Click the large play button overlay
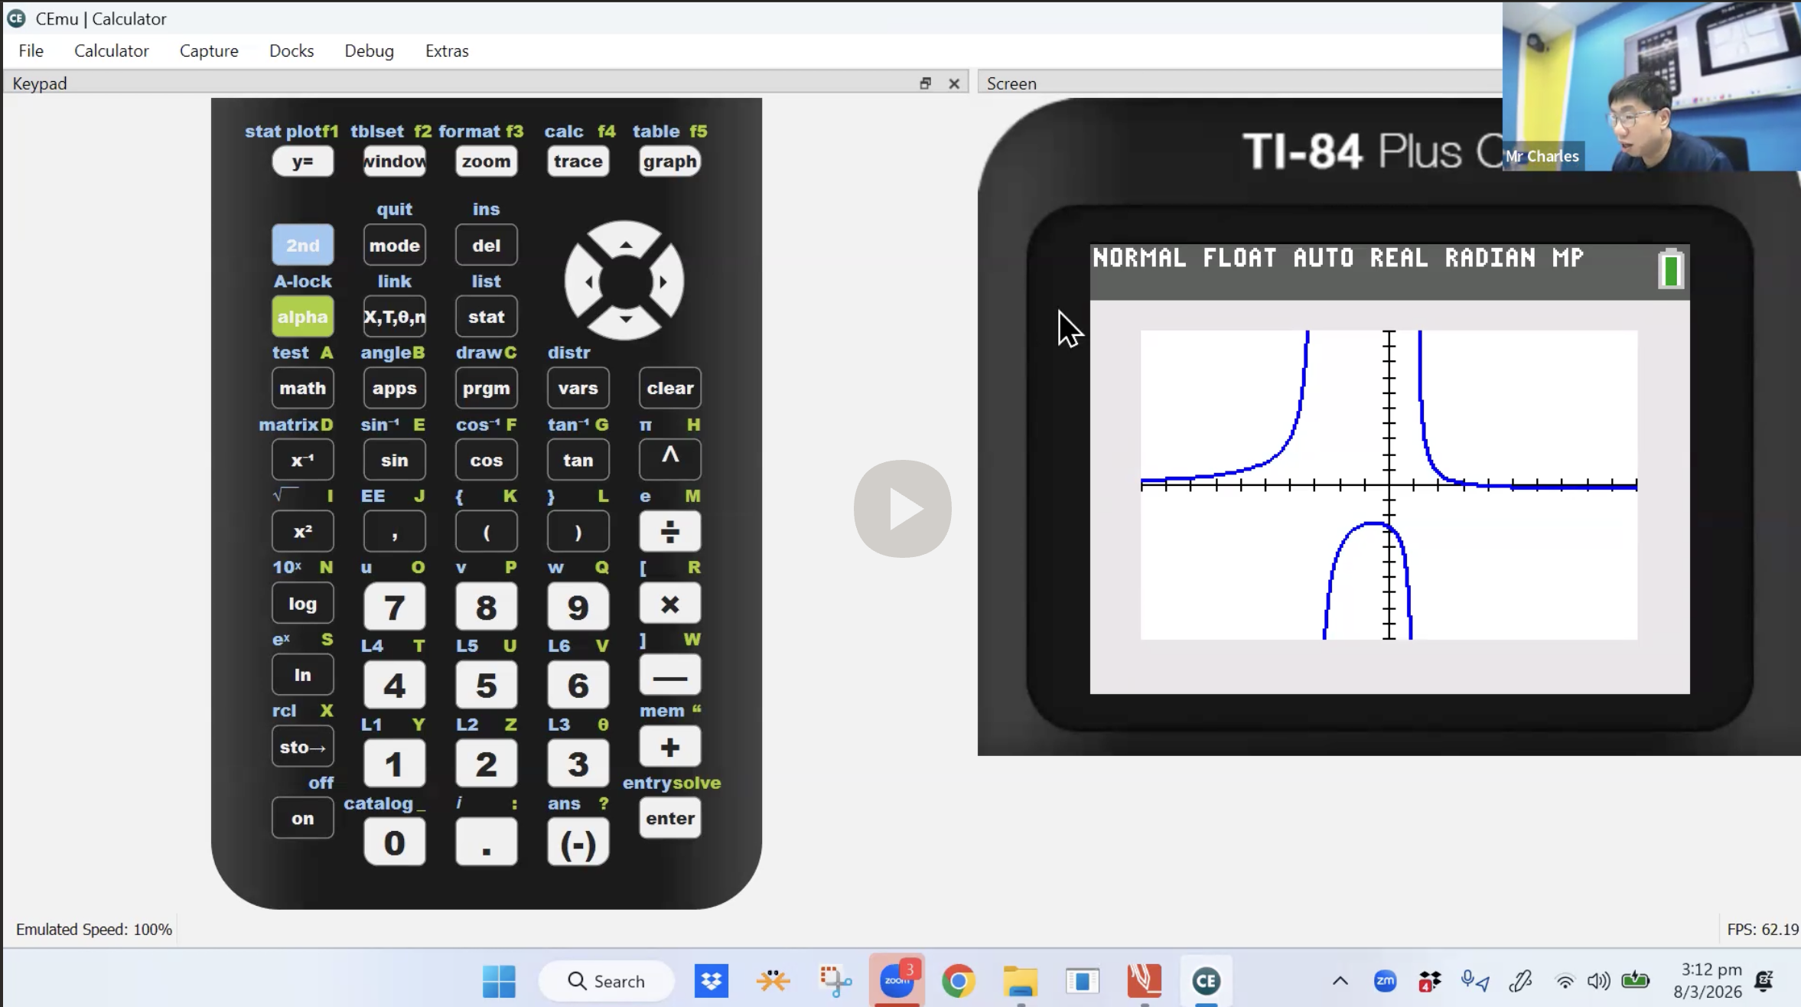The image size is (1801, 1007). pos(902,509)
